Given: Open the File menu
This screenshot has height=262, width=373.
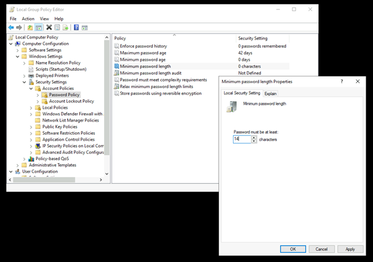Looking at the screenshot, I should coord(13,19).
